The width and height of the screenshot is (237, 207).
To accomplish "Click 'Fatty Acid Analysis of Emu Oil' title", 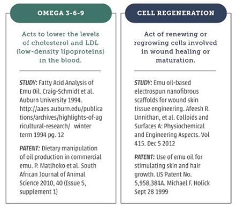I will click(x=57, y=87).
